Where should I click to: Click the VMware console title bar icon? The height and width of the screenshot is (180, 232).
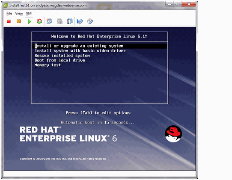[x=6, y=6]
